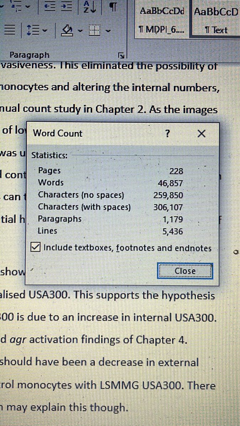Click the Paragraphs label
Viewport: 240px width, 426px height.
60,219
